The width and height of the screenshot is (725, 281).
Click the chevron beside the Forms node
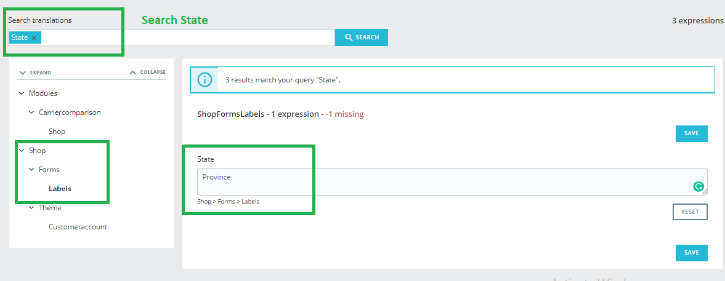click(32, 170)
